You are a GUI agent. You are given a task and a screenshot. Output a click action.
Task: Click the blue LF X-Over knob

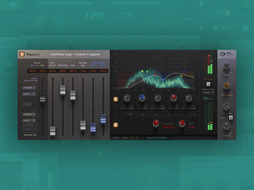coord(142,98)
